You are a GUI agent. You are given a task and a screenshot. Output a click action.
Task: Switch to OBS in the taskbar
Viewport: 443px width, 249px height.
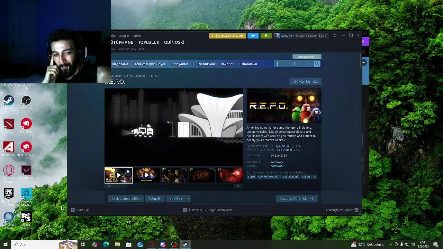tap(174, 245)
